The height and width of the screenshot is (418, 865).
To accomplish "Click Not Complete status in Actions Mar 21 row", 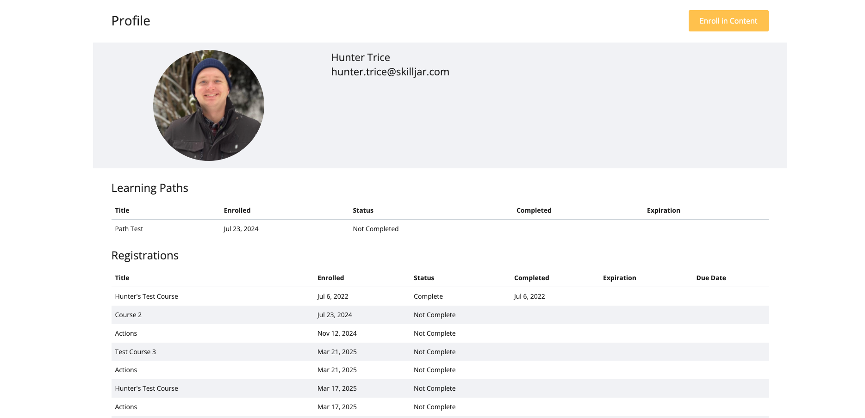I will pyautogui.click(x=435, y=370).
